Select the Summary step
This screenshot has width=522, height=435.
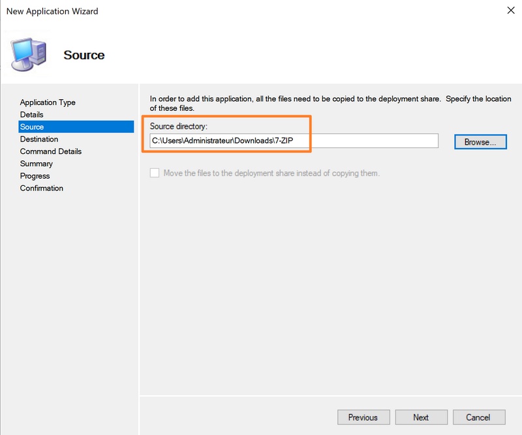[x=37, y=164]
